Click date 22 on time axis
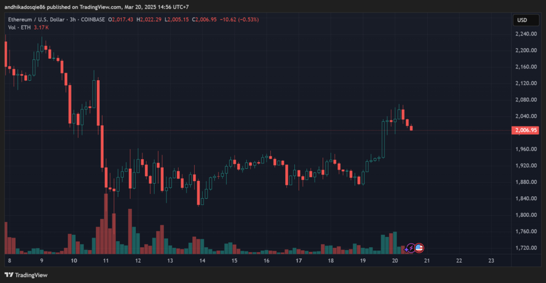Screen dimensions: 546x283 (459, 261)
